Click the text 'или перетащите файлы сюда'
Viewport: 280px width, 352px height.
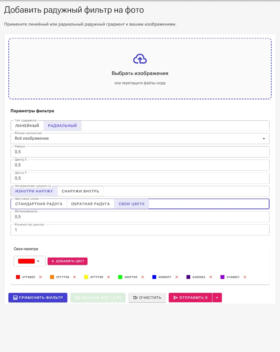(140, 83)
